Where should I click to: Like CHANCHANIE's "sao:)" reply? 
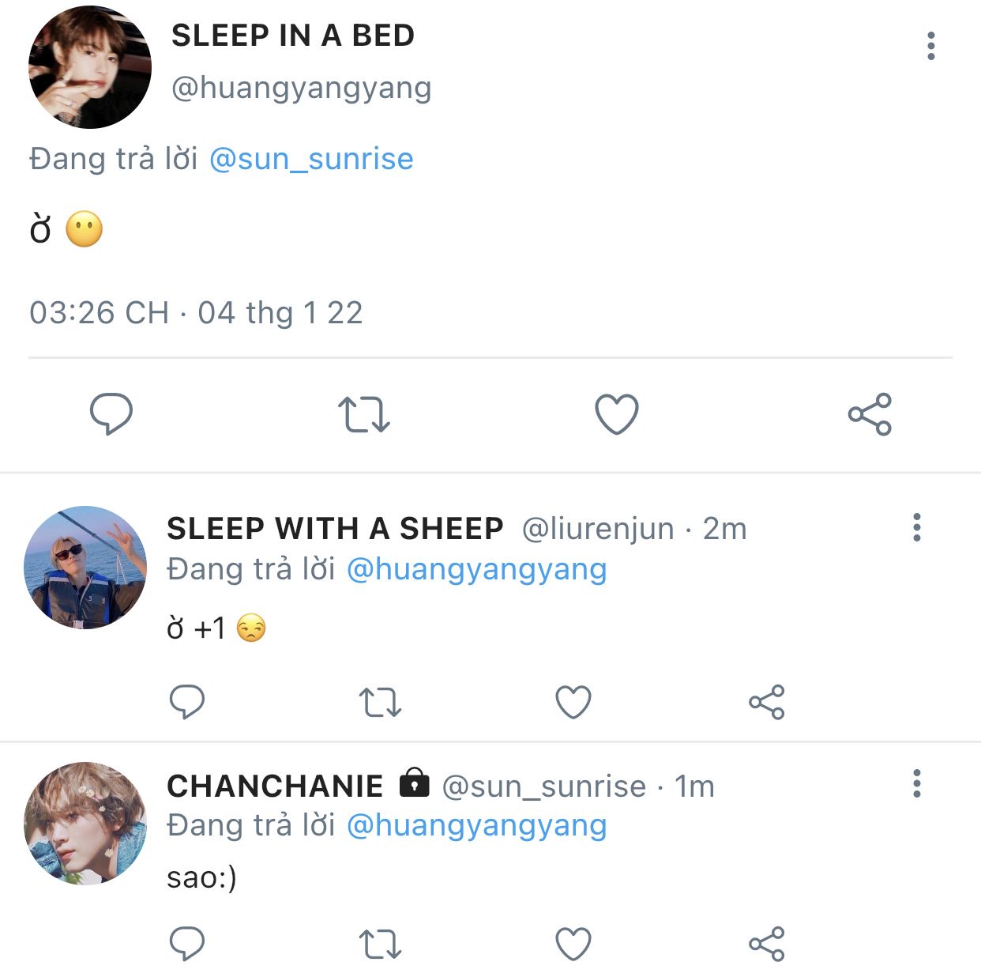coord(573,943)
